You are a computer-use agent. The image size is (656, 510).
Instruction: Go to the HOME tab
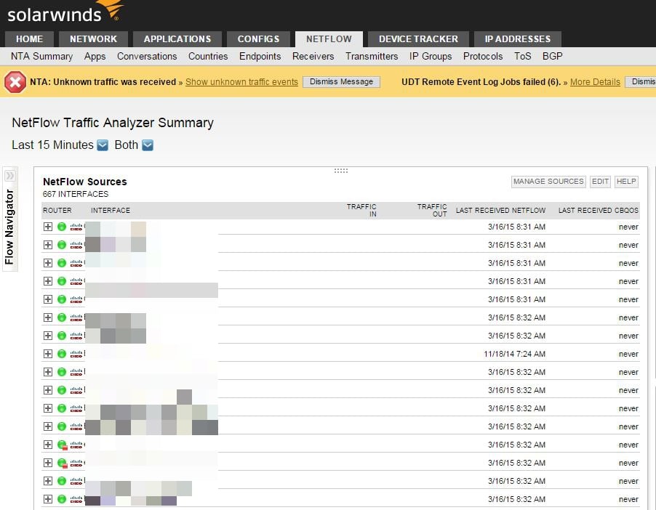click(29, 39)
